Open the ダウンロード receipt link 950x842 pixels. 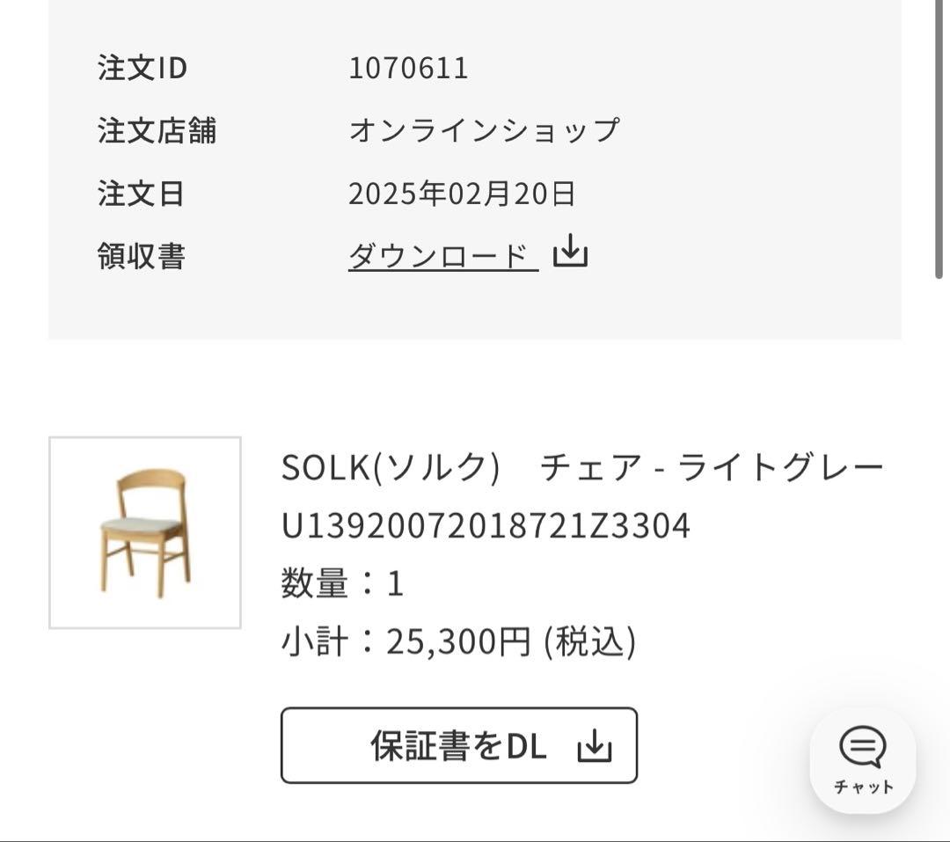442,253
